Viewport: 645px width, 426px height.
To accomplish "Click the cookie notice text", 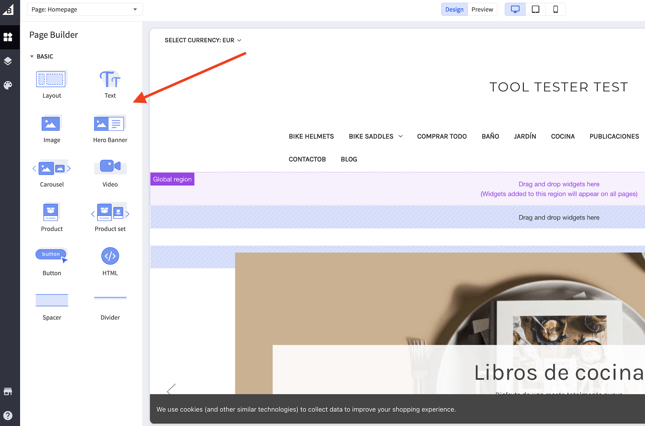I will tap(306, 409).
